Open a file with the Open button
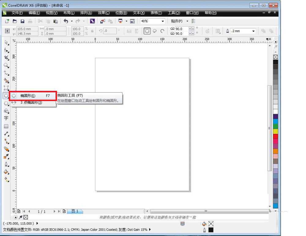The height and width of the screenshot is (236, 306). [15, 21]
